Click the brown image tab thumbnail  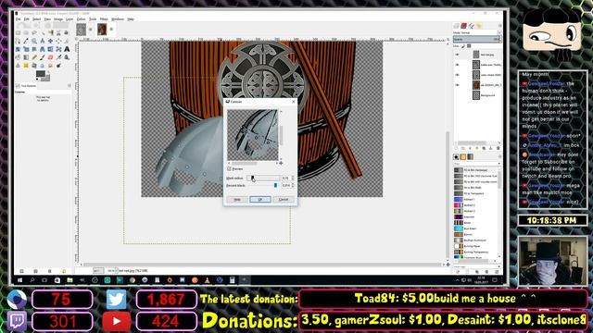[102, 29]
